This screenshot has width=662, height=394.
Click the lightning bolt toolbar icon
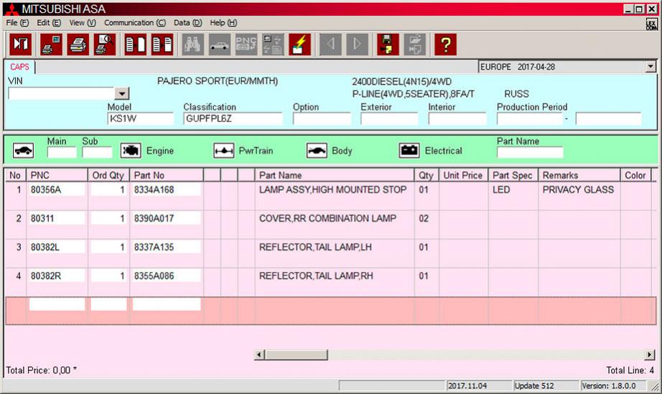[x=299, y=44]
